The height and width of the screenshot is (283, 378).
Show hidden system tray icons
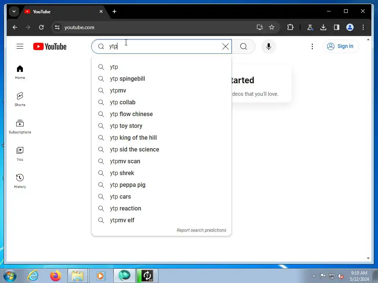pos(314,276)
